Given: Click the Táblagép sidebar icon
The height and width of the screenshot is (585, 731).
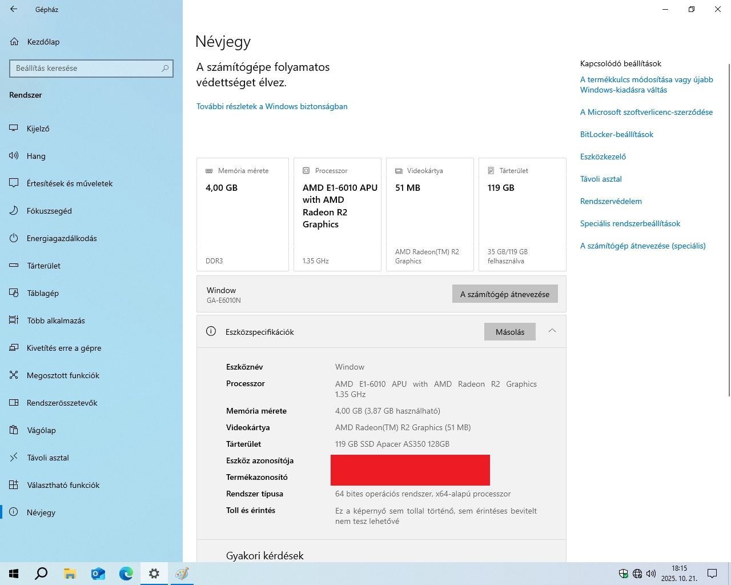Looking at the screenshot, I should pyautogui.click(x=14, y=293).
